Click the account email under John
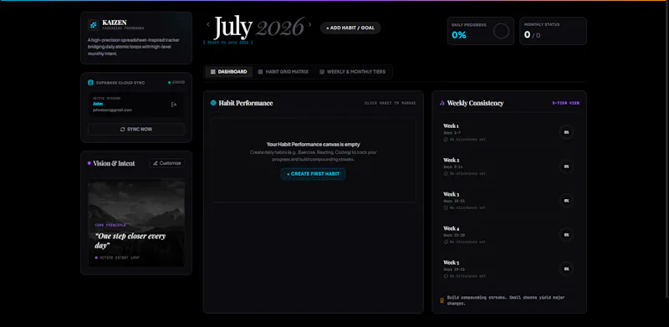The image size is (669, 327). tap(112, 110)
